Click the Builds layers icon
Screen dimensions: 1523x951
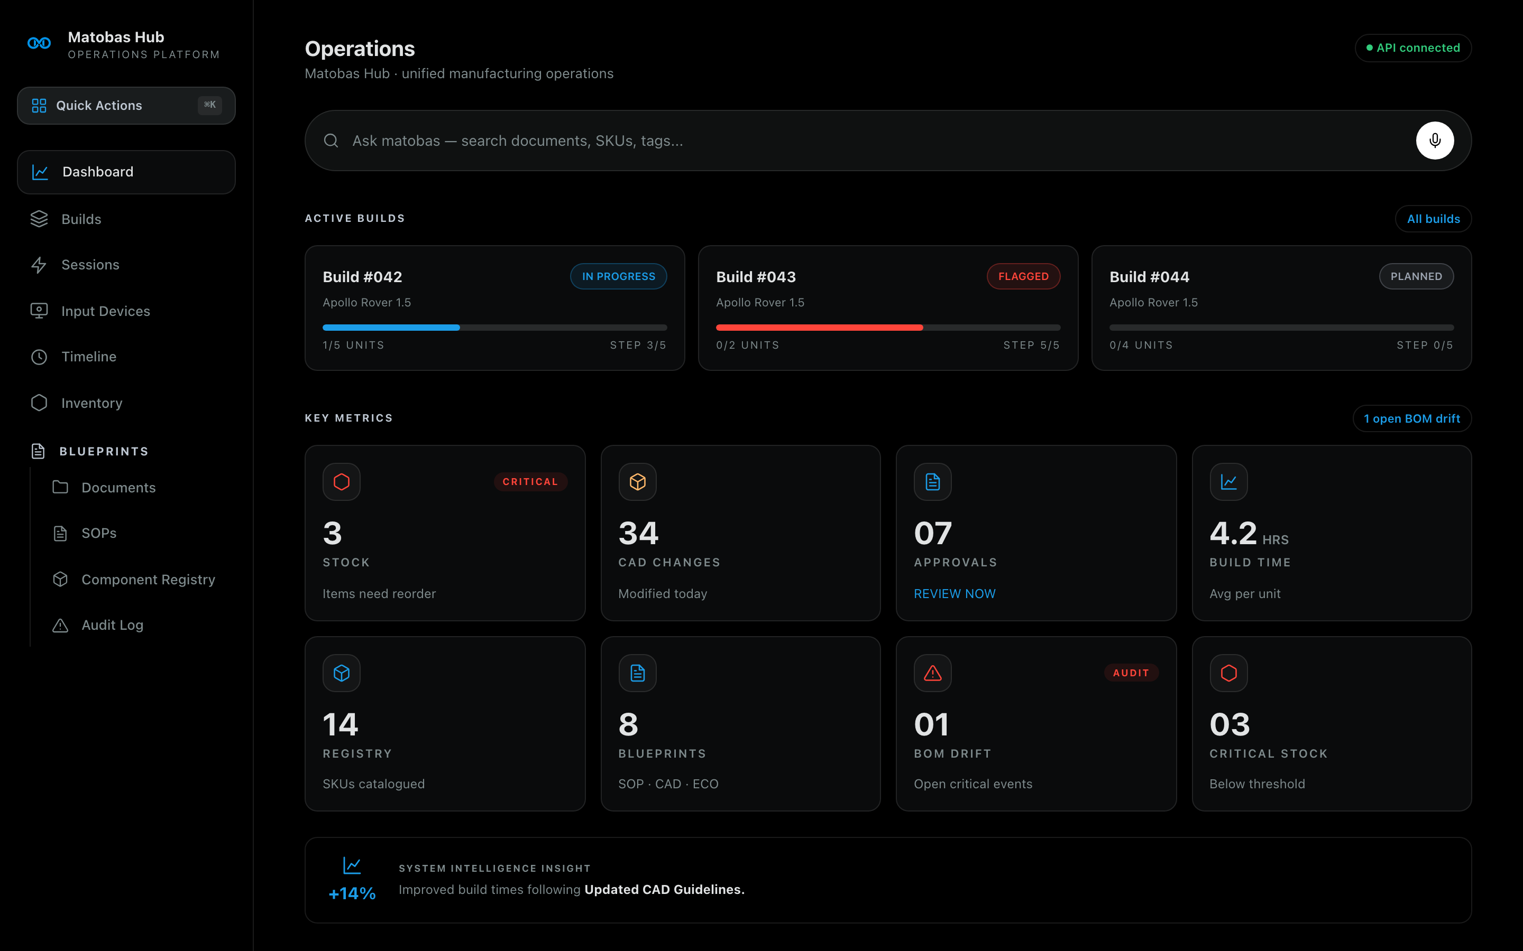click(39, 219)
